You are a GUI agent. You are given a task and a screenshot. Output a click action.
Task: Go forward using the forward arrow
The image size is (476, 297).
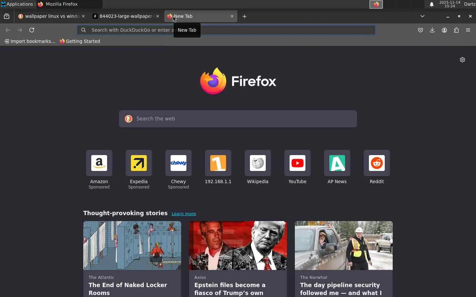point(20,30)
